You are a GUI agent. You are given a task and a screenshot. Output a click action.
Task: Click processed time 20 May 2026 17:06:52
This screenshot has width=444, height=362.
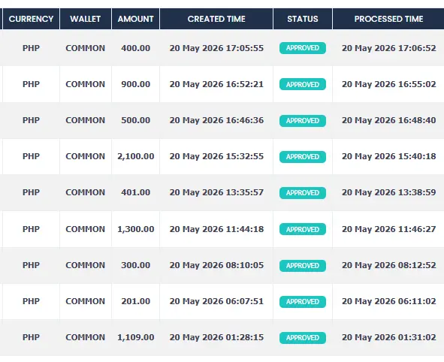(389, 48)
